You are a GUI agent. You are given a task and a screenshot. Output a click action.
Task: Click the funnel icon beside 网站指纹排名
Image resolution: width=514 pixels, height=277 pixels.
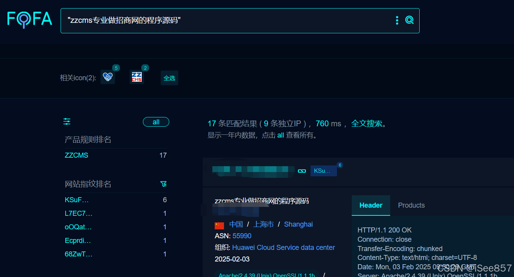(x=163, y=184)
